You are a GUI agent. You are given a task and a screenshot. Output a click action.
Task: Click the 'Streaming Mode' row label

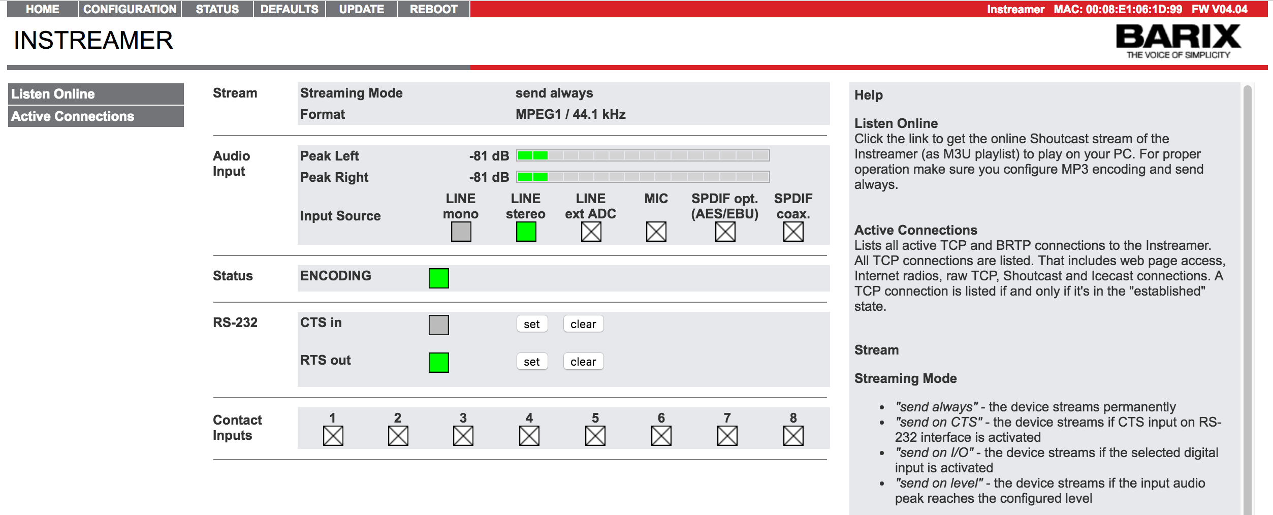click(x=352, y=93)
